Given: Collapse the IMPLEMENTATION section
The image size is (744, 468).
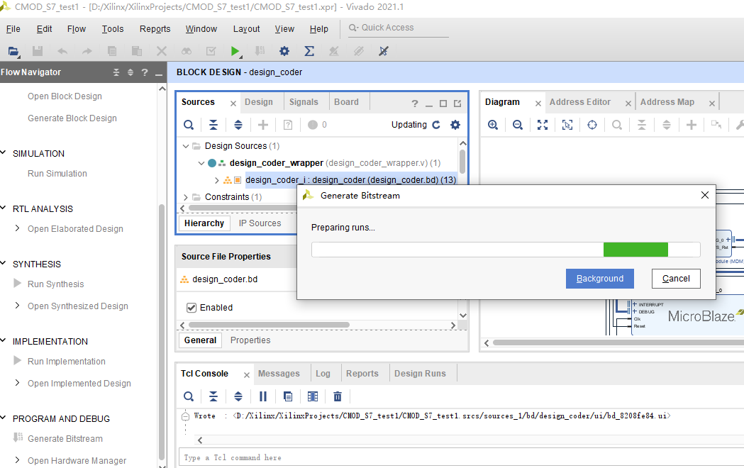Looking at the screenshot, I should coord(4,341).
